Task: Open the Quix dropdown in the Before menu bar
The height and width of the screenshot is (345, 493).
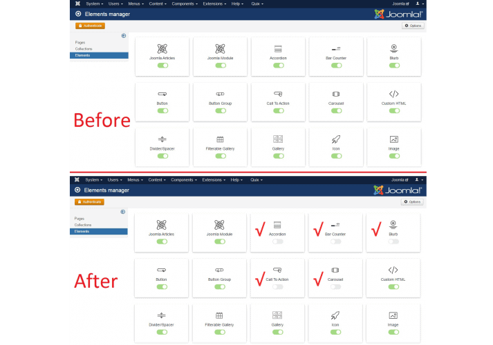Action: coord(257,4)
